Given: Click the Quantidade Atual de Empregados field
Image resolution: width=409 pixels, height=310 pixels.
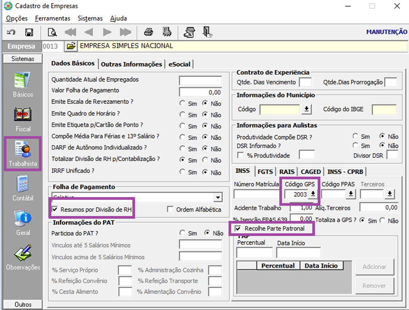Looking at the screenshot, I should click(200, 81).
